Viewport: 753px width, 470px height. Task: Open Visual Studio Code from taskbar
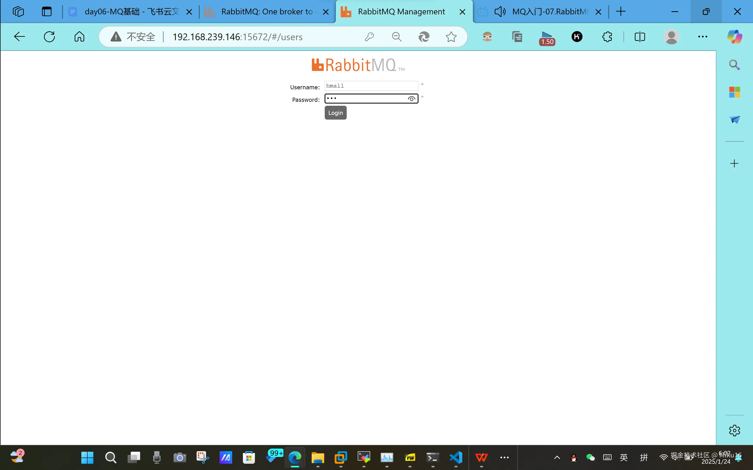(456, 457)
